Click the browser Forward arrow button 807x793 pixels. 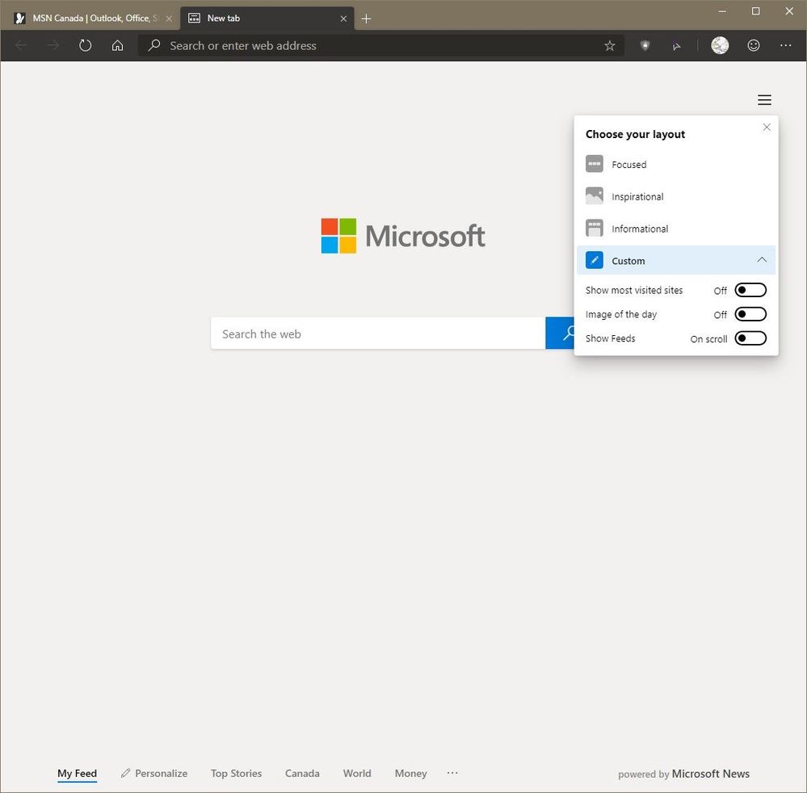(x=53, y=46)
